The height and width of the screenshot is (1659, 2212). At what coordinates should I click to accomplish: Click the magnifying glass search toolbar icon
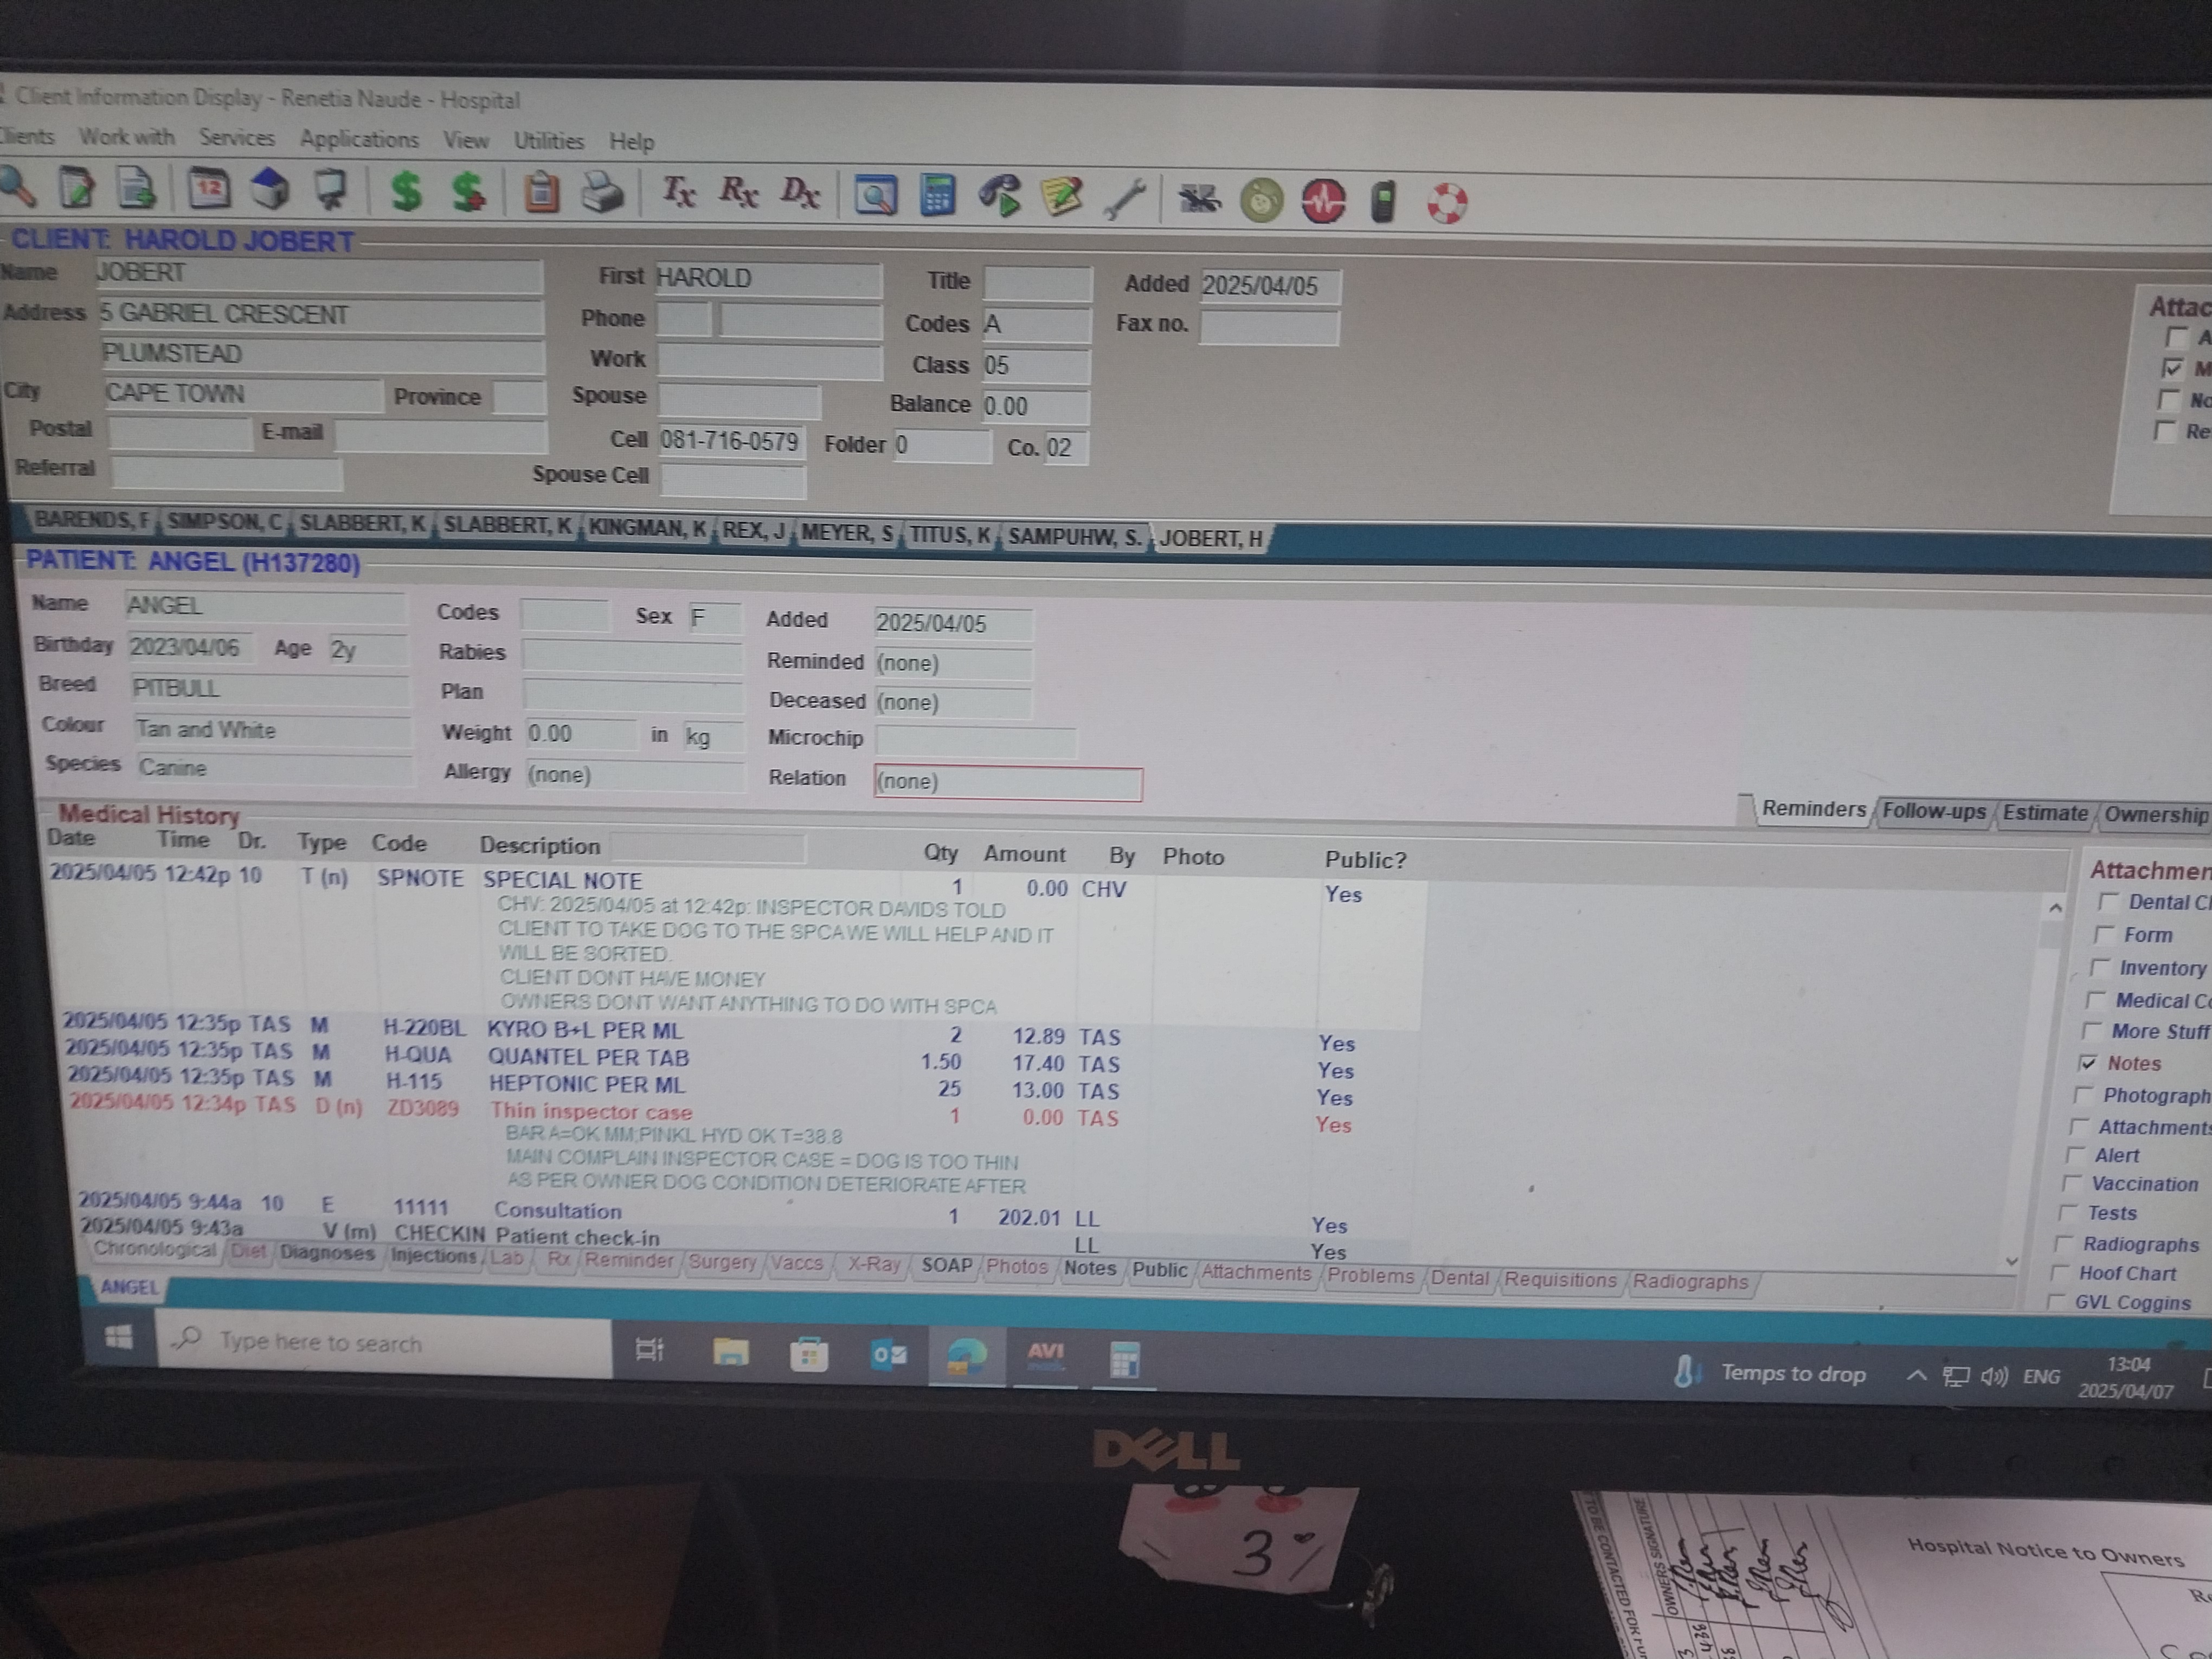pos(18,186)
